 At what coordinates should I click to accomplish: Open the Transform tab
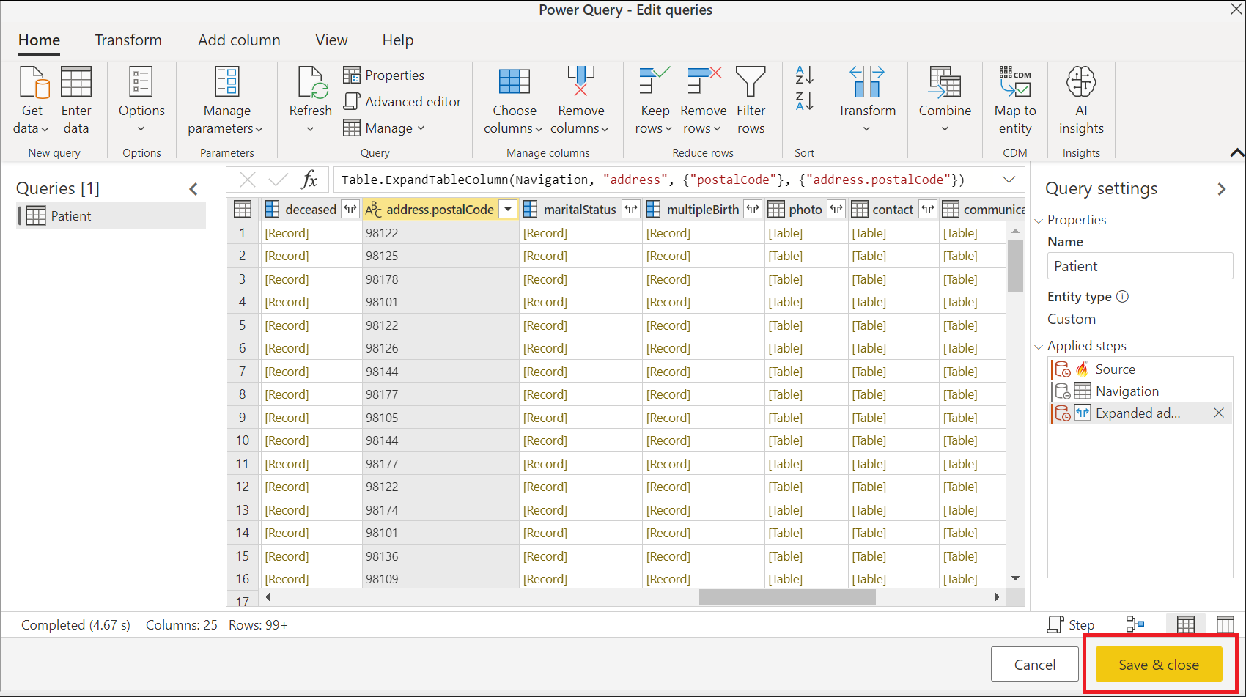128,40
